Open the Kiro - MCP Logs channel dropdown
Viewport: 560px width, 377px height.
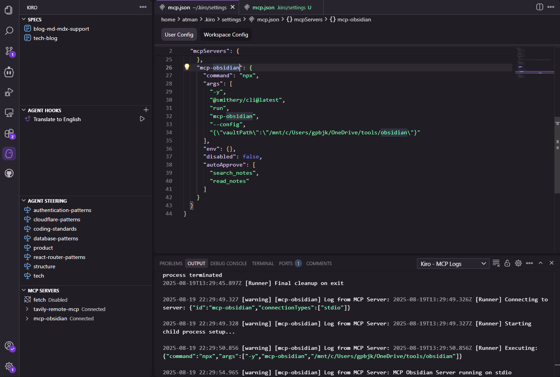tap(453, 264)
